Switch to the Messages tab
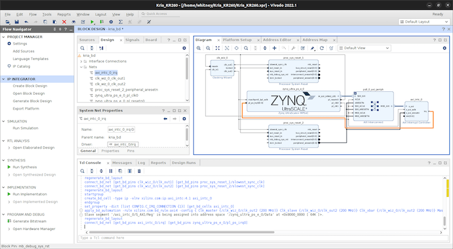453x249 pixels. [x=121, y=163]
